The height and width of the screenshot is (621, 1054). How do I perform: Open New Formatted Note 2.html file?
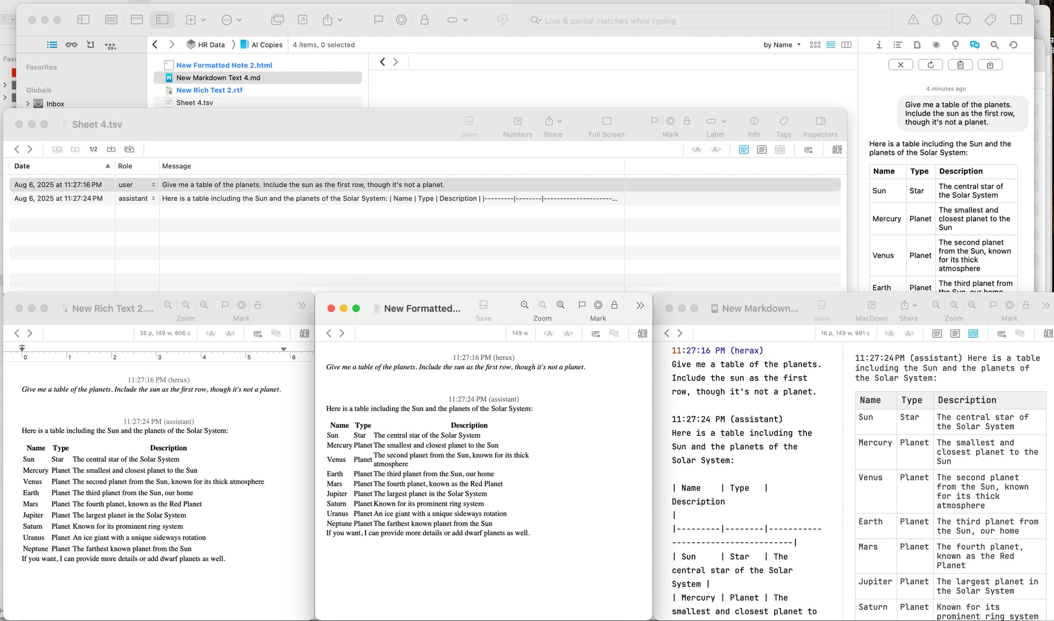(x=224, y=65)
